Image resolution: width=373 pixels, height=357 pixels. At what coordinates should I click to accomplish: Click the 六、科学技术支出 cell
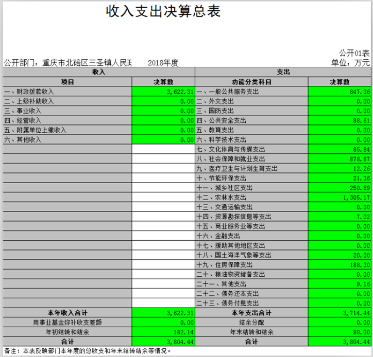point(251,140)
